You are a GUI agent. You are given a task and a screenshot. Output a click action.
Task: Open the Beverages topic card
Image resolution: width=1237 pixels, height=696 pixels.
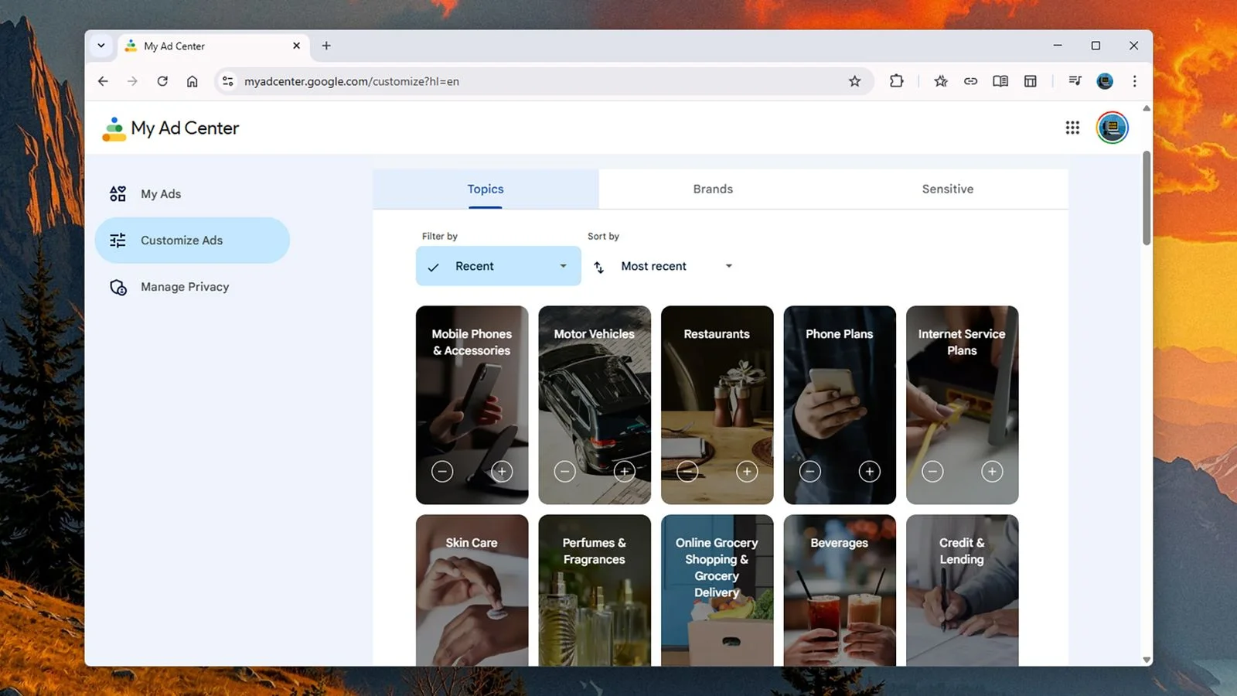coord(840,590)
